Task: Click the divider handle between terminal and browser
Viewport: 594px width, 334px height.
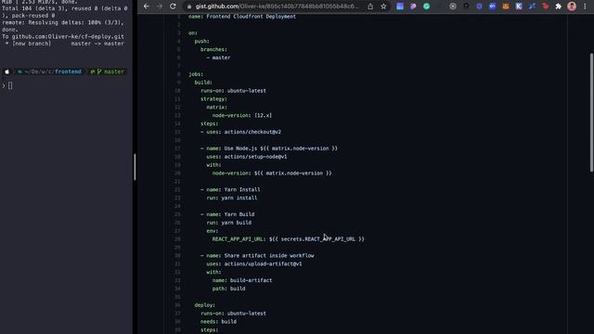Action: click(x=135, y=167)
